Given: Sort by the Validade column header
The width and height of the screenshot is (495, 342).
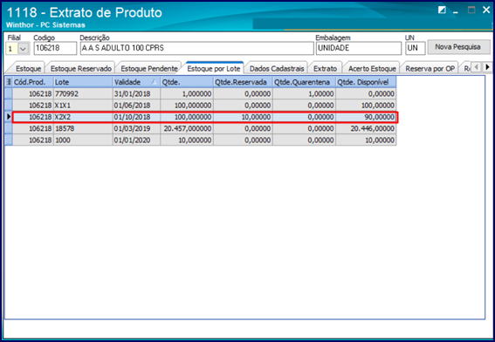Looking at the screenshot, I should click(136, 82).
